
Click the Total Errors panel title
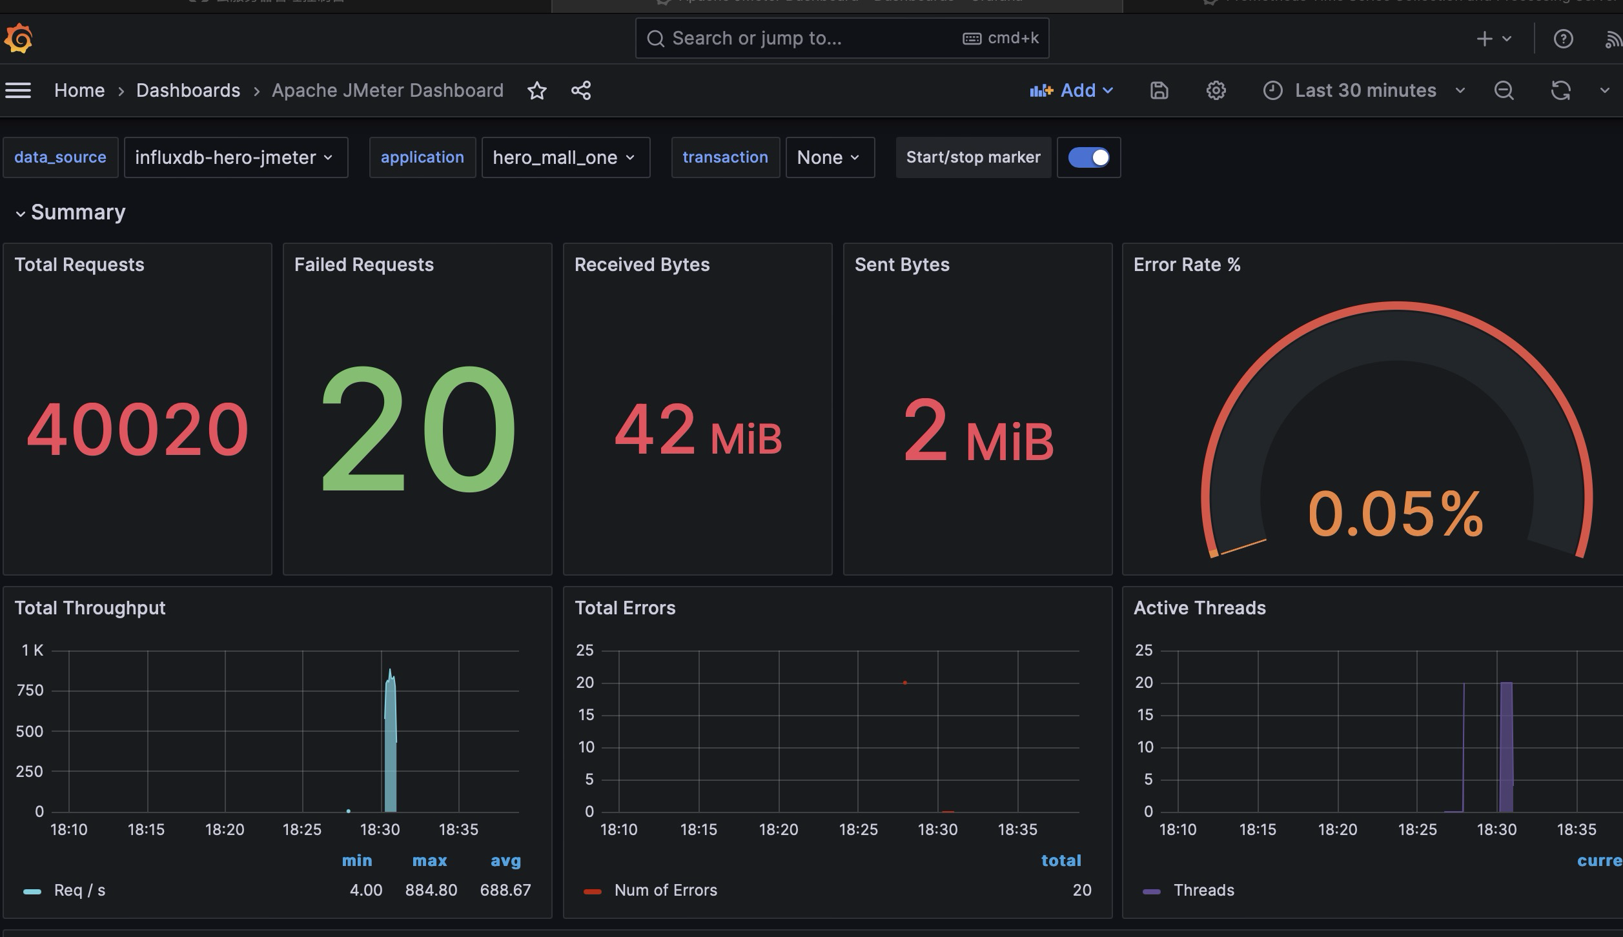[625, 608]
